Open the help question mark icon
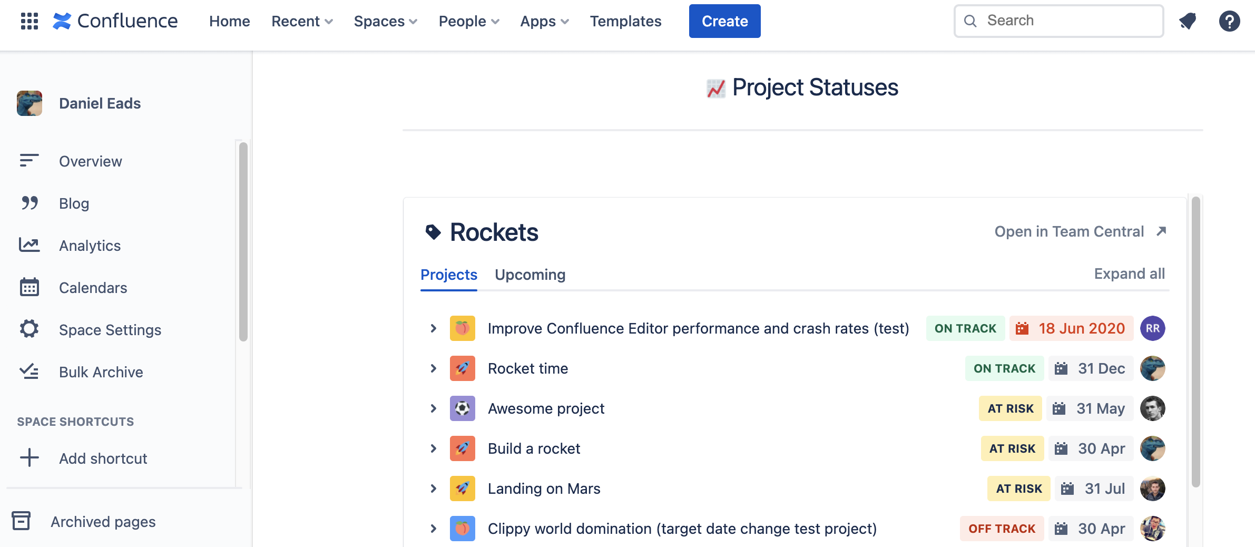This screenshot has width=1255, height=547. (x=1229, y=21)
